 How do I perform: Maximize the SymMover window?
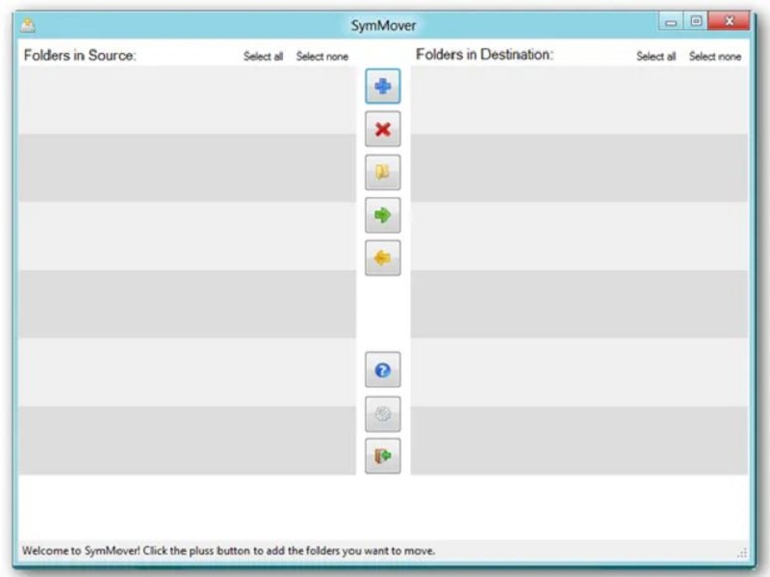[697, 21]
